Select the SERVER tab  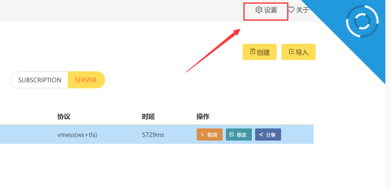click(86, 80)
